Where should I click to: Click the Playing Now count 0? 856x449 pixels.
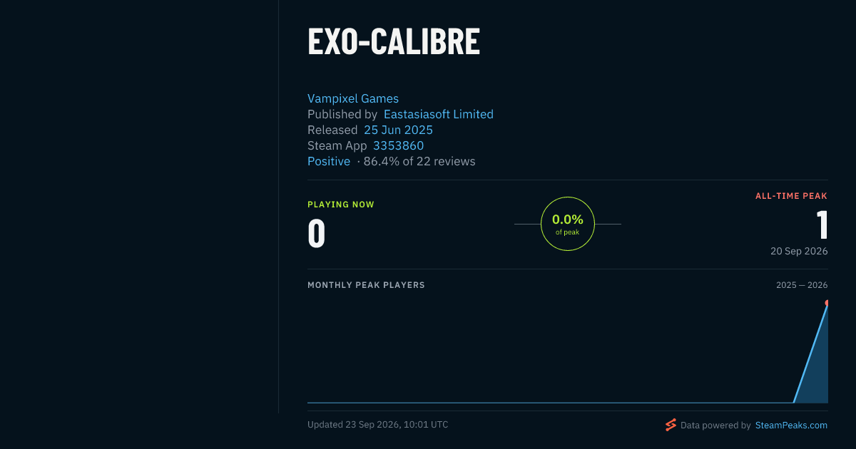pos(316,234)
